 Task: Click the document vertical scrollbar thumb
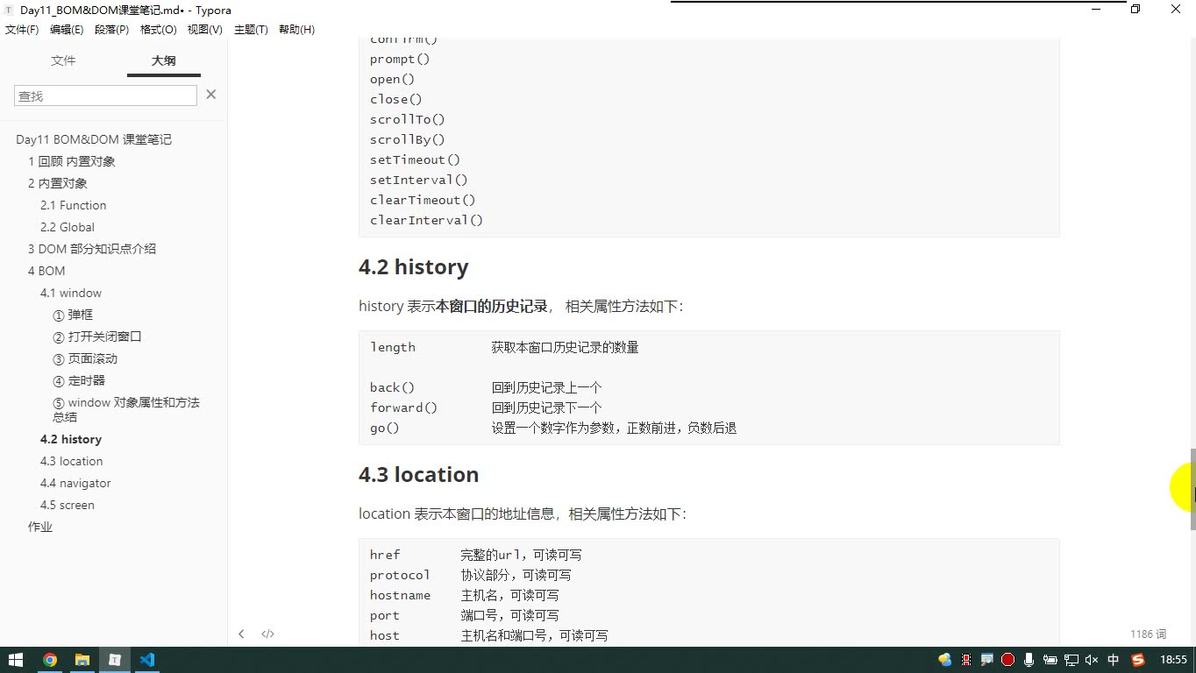pos(1192,489)
